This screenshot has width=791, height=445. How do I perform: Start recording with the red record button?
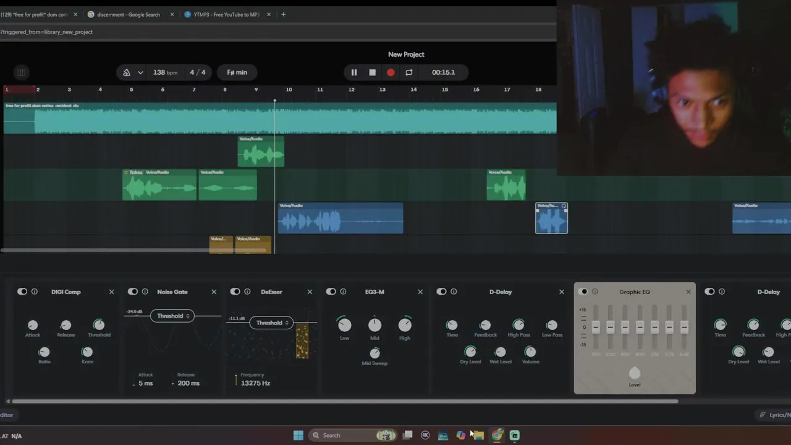tap(391, 72)
